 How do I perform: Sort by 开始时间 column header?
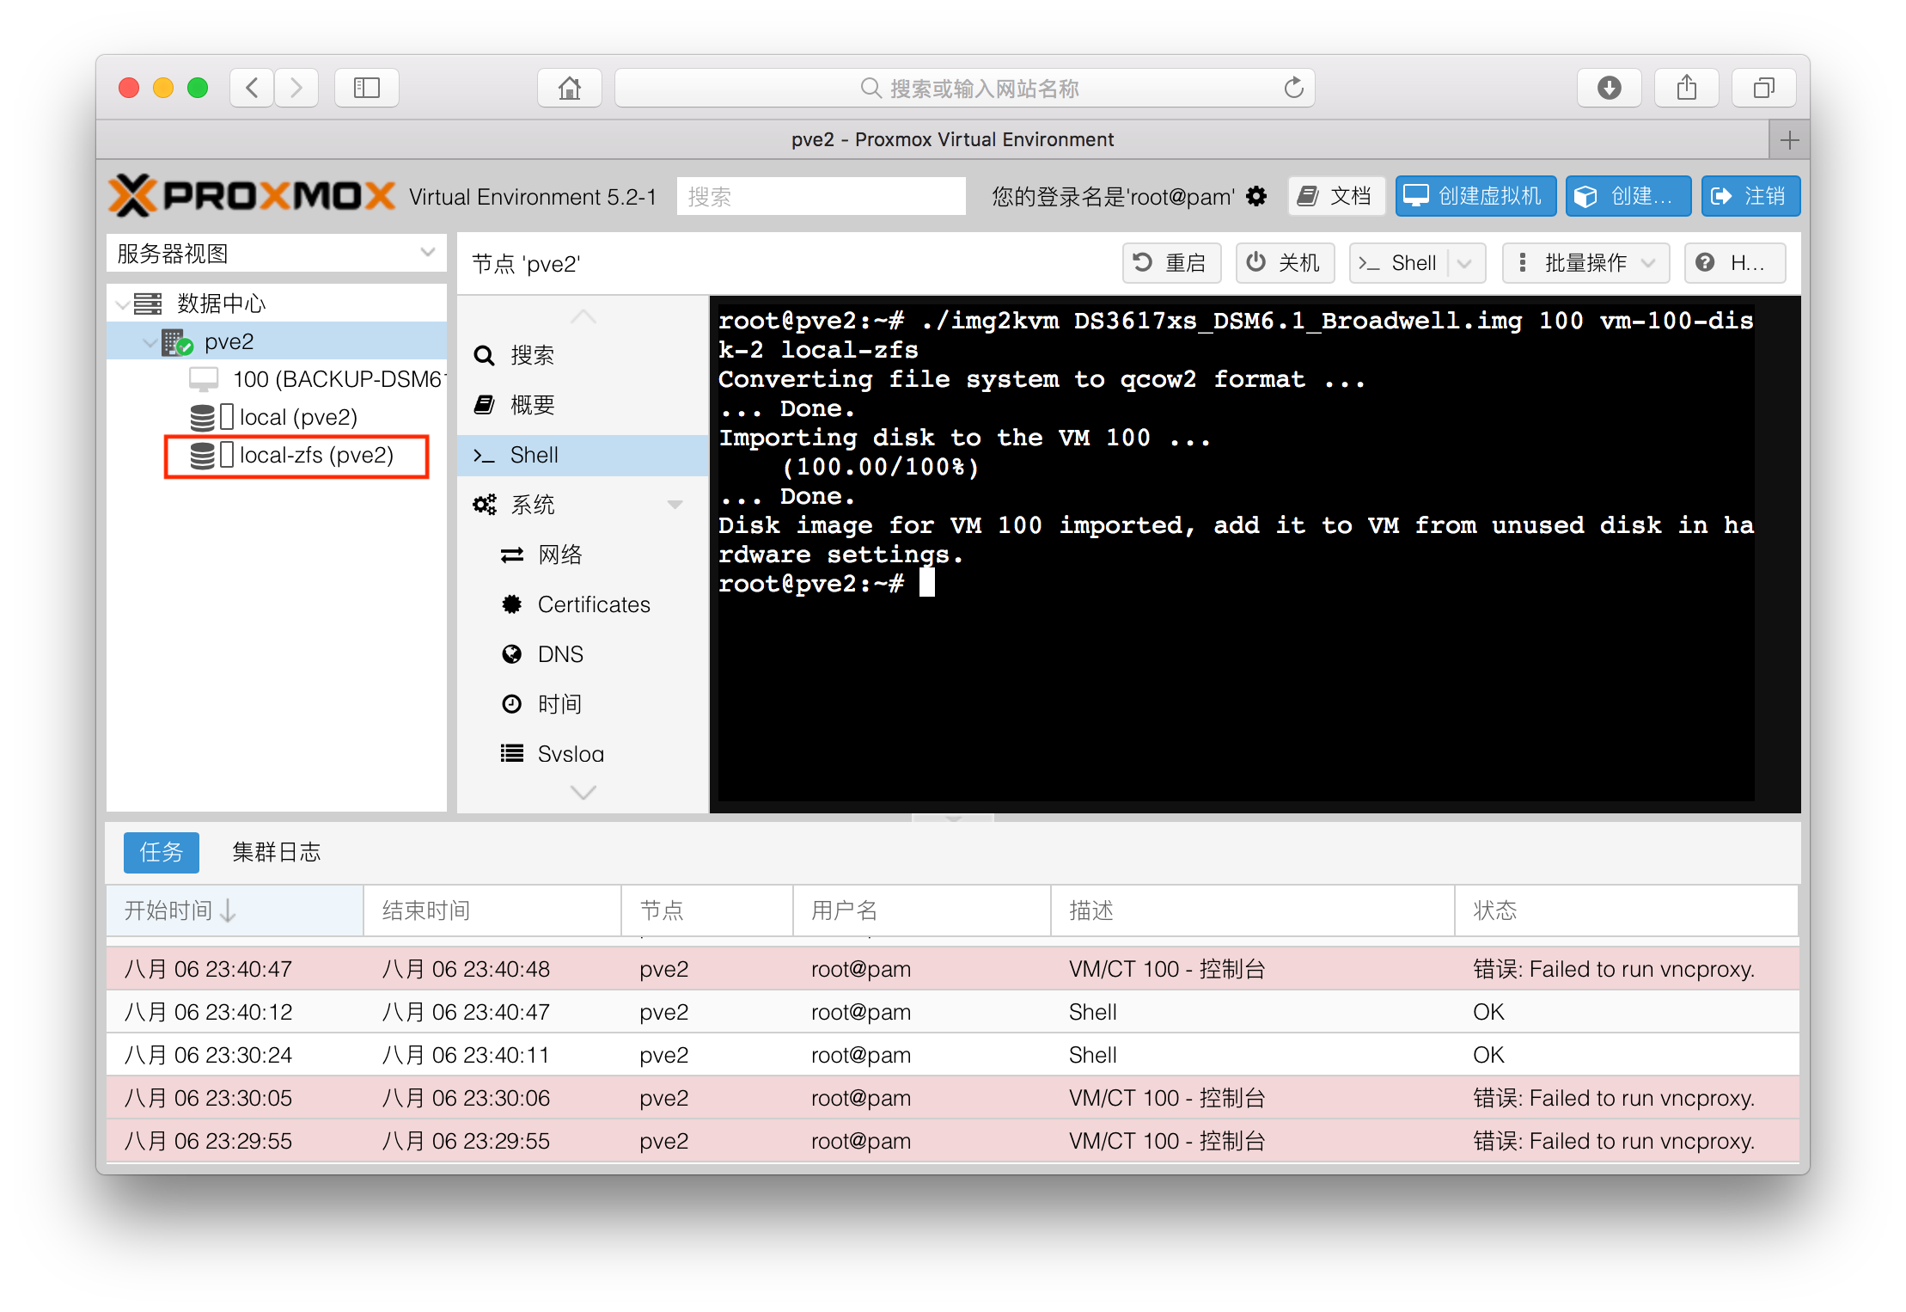coord(234,910)
